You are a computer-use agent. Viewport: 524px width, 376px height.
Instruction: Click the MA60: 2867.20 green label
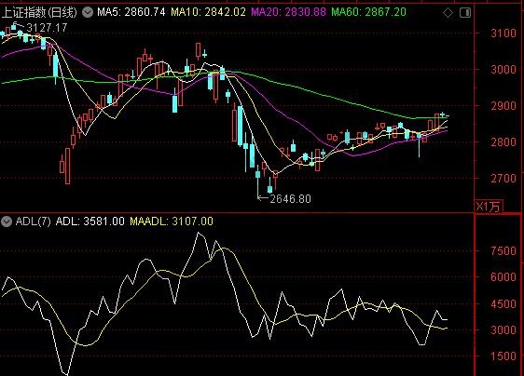click(369, 12)
